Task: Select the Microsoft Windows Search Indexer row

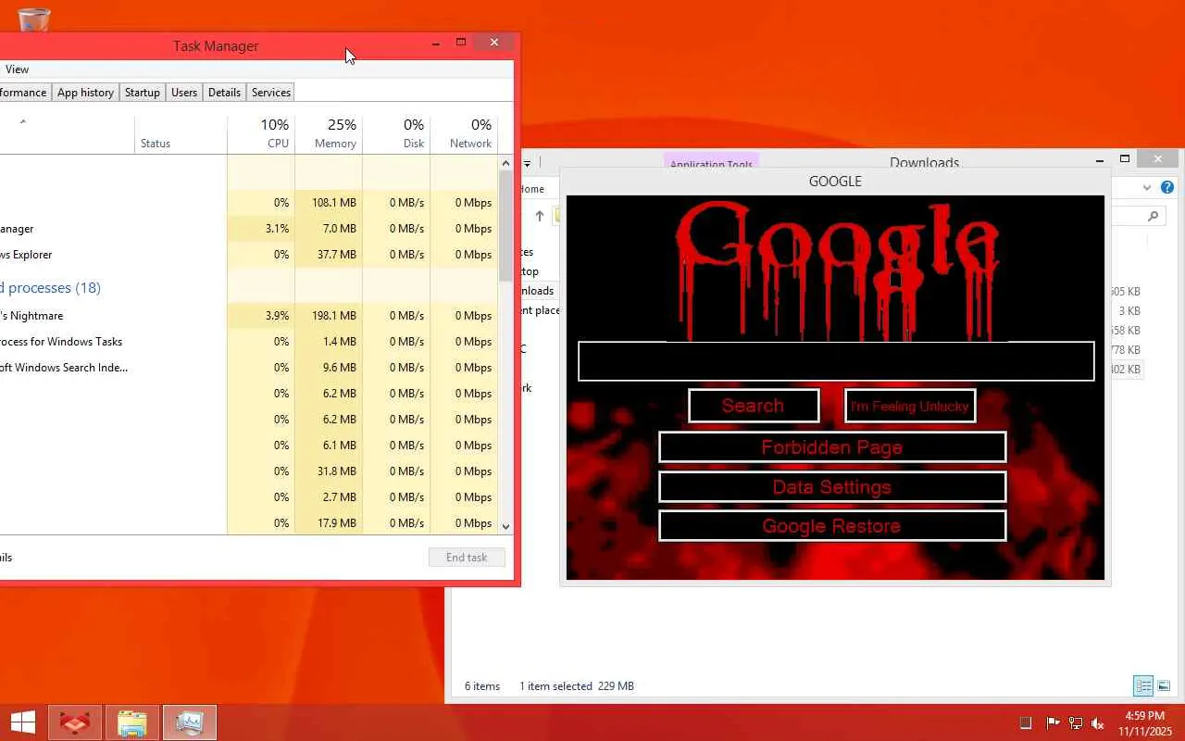Action: pyautogui.click(x=249, y=368)
